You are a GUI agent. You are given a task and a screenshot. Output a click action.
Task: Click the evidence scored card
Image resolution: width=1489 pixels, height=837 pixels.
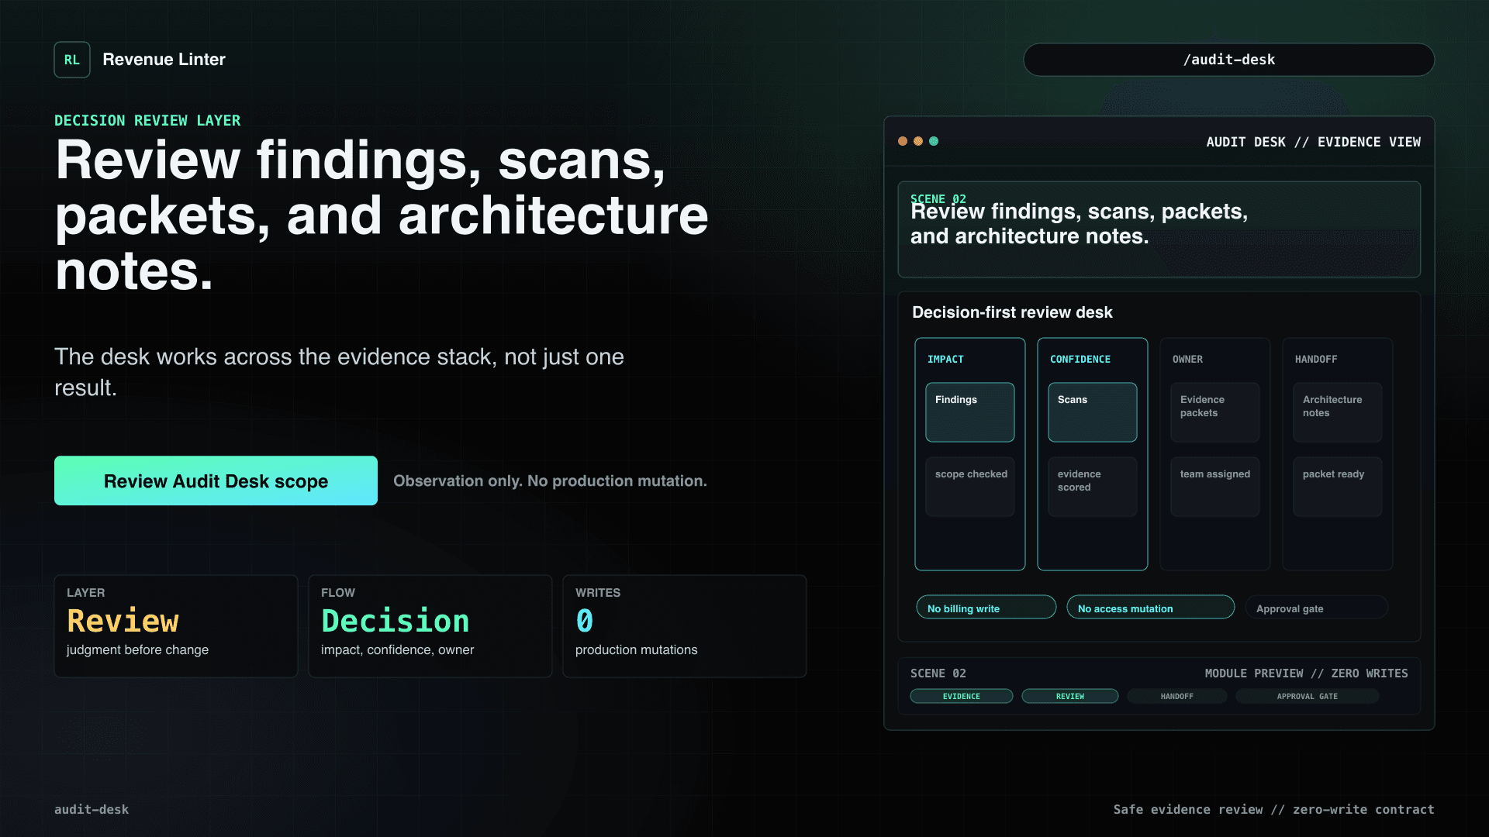1092,487
